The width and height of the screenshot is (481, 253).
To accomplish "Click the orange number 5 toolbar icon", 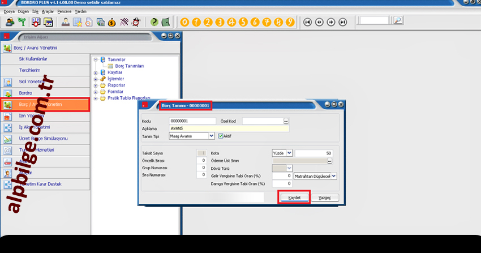I will (243, 22).
